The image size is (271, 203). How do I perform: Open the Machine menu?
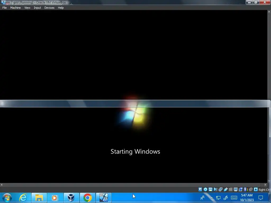pyautogui.click(x=15, y=8)
